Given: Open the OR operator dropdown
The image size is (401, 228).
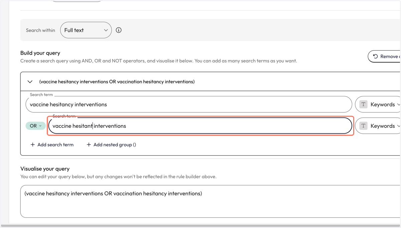Looking at the screenshot, I should pyautogui.click(x=36, y=126).
